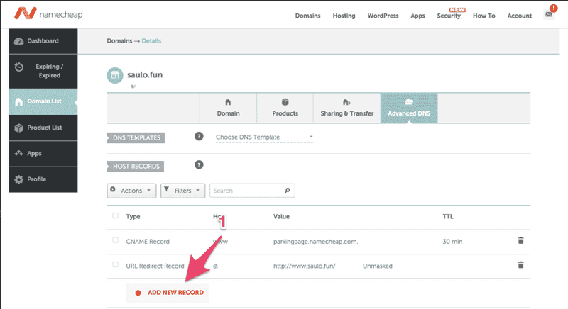Click the Value column header
The width and height of the screenshot is (568, 309).
tap(281, 216)
